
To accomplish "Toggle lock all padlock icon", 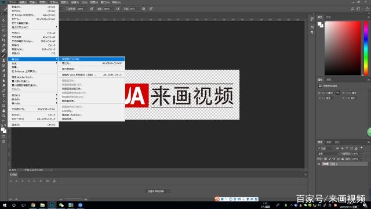I will [x=343, y=158].
